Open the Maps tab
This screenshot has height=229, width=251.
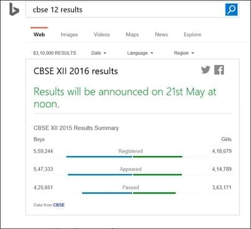pos(132,34)
